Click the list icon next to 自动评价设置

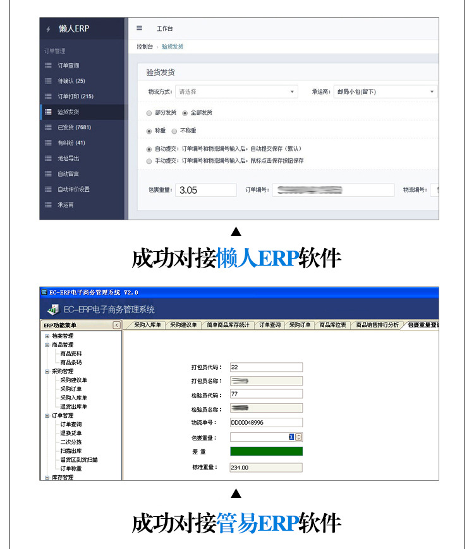(48, 189)
